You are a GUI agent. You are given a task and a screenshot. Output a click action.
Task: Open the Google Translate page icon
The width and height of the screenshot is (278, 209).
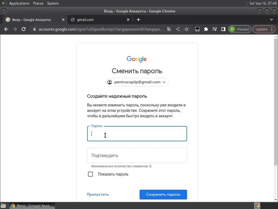[169, 29]
